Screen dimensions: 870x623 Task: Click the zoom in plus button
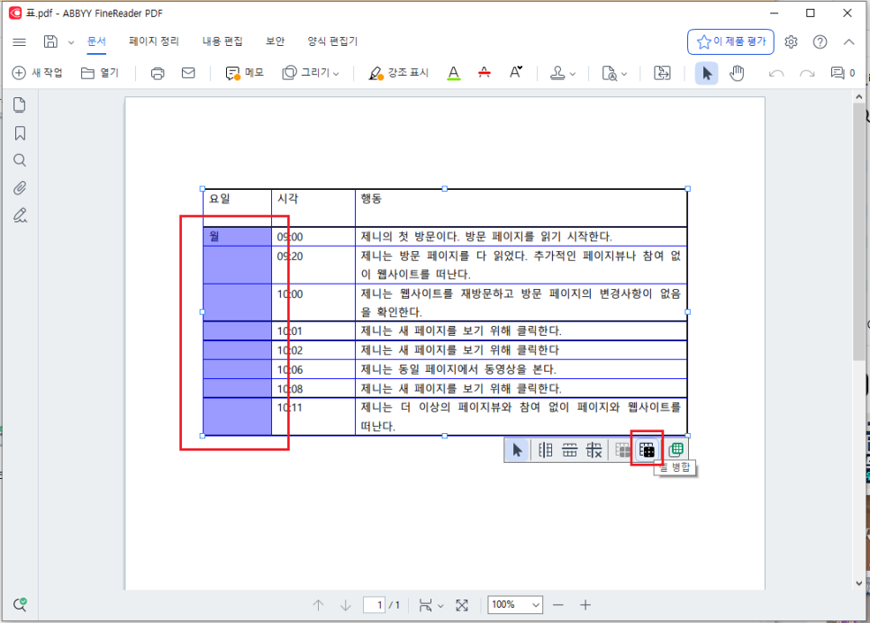[585, 605]
